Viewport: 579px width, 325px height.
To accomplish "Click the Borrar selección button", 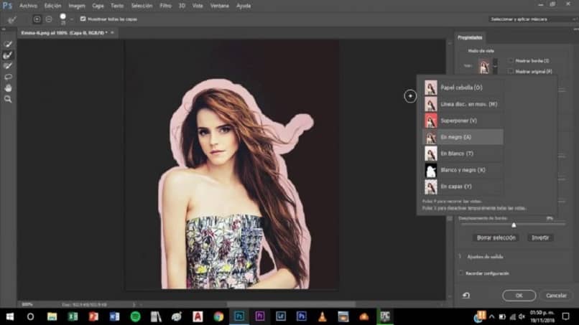I will pyautogui.click(x=496, y=237).
